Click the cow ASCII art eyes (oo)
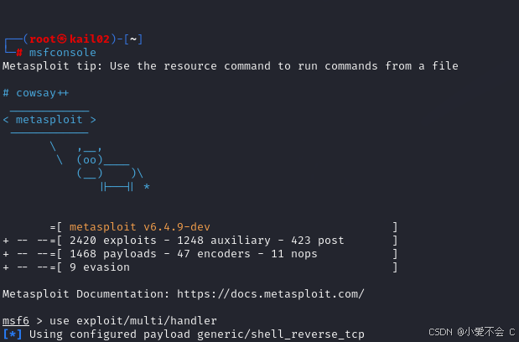 coord(90,160)
